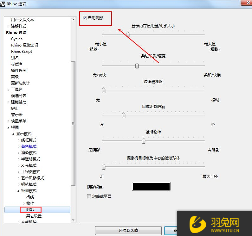This screenshot has width=252, height=236.
Task: Click the Rhino icon in title bar
Action: click(3, 4)
